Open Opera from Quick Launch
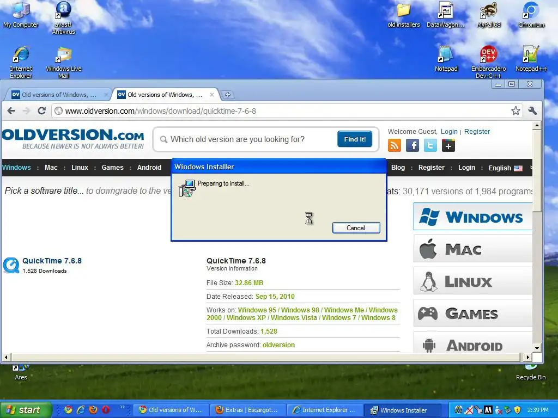 [x=106, y=409]
